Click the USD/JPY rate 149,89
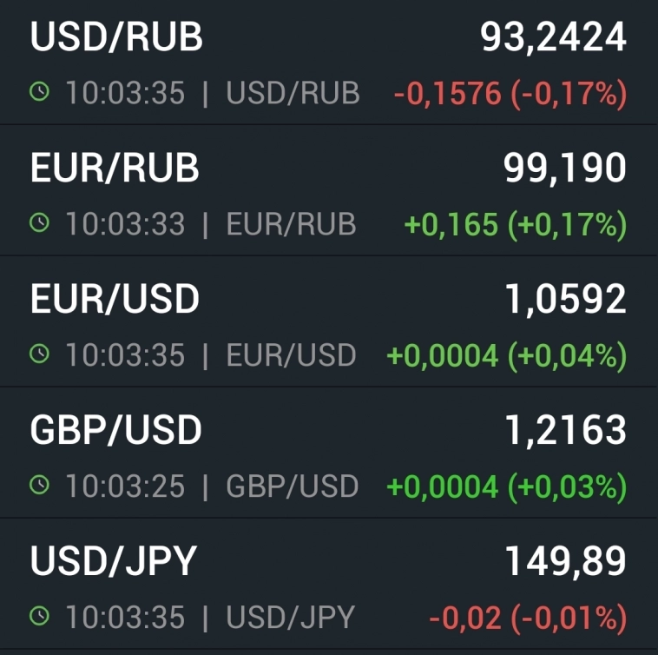The height and width of the screenshot is (655, 658). pos(565,561)
